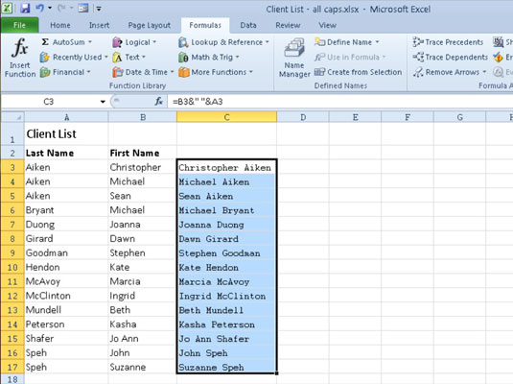Select column B header
The image size is (513, 384).
tap(143, 117)
